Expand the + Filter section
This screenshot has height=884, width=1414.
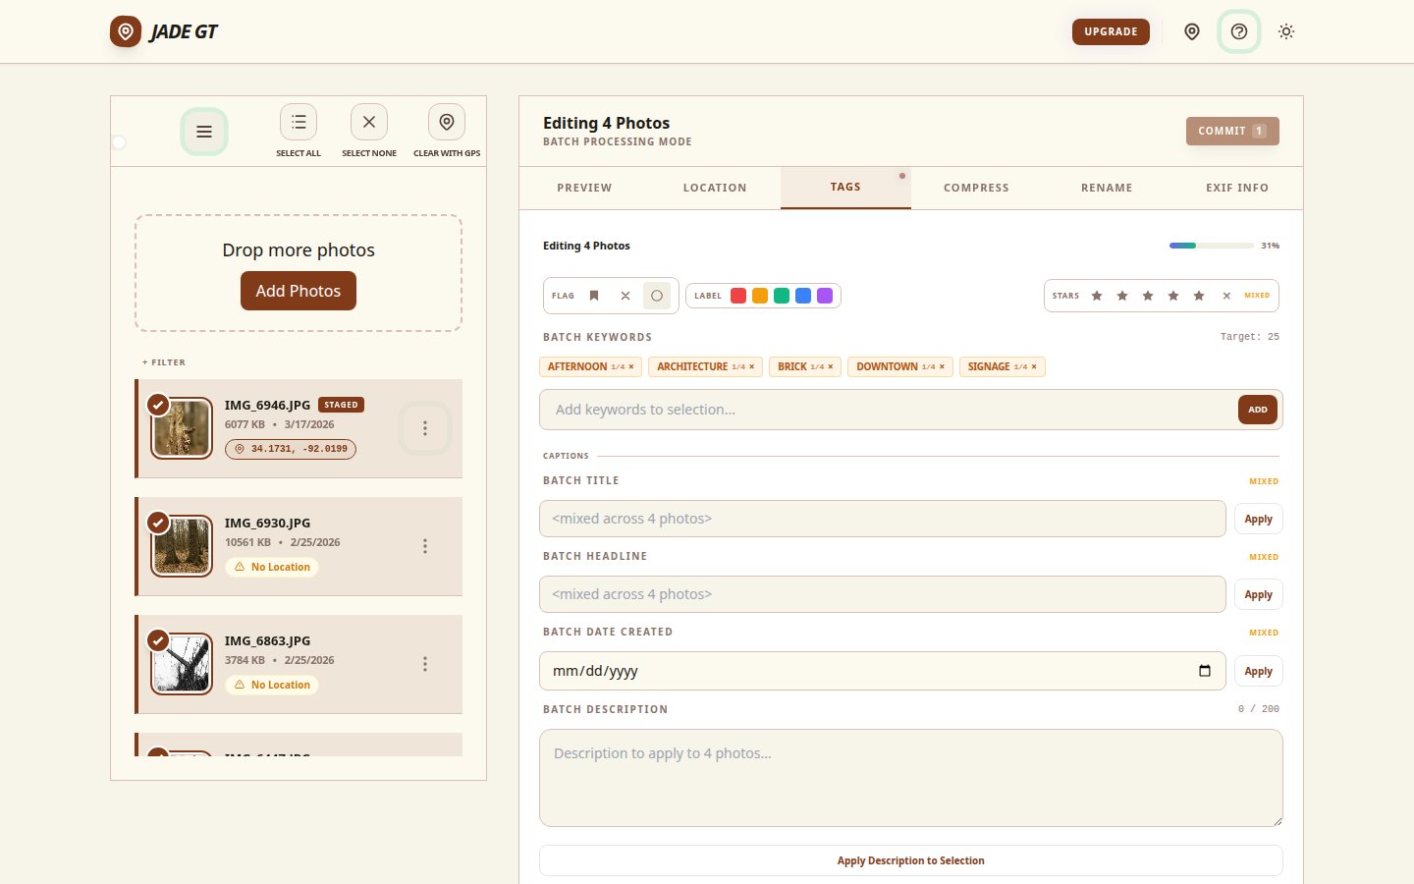coord(164,362)
